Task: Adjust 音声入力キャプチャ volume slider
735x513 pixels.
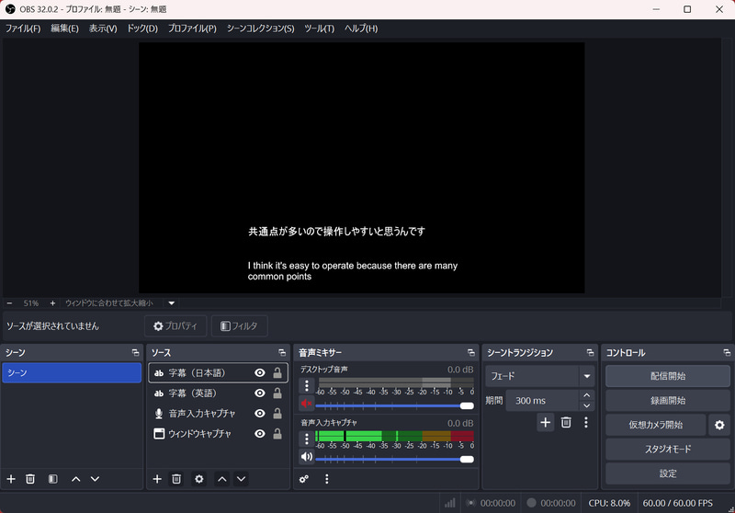Action: pos(395,459)
